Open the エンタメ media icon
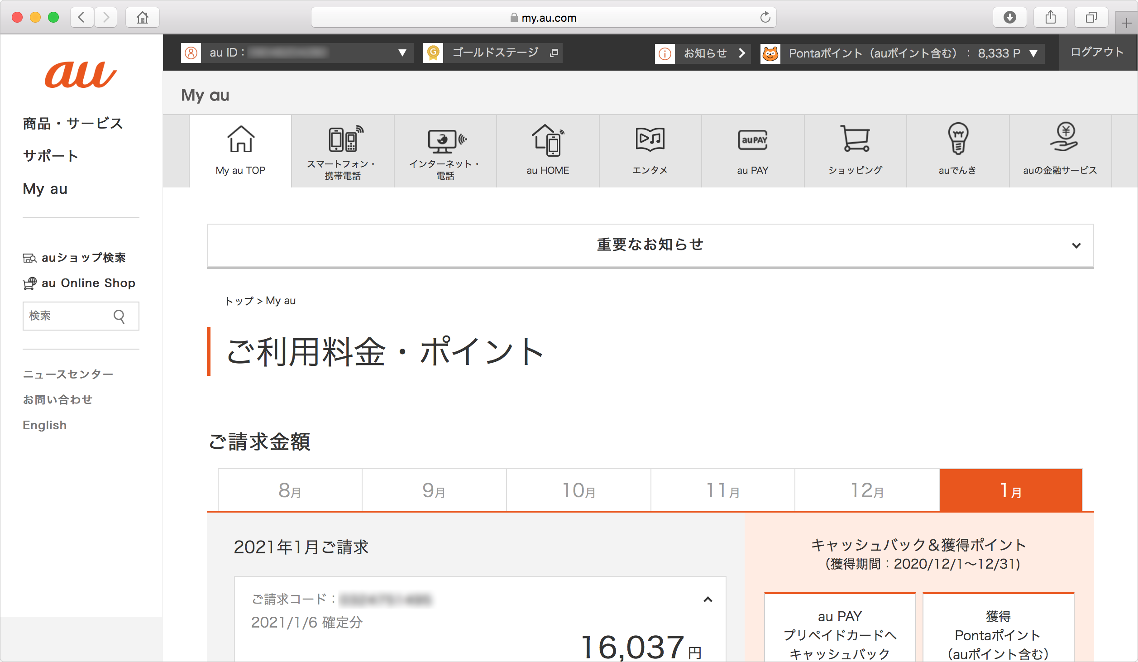The height and width of the screenshot is (662, 1138). coord(650,139)
